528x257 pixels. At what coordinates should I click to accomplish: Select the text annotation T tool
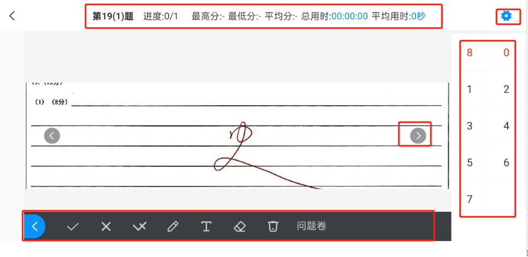[206, 227]
